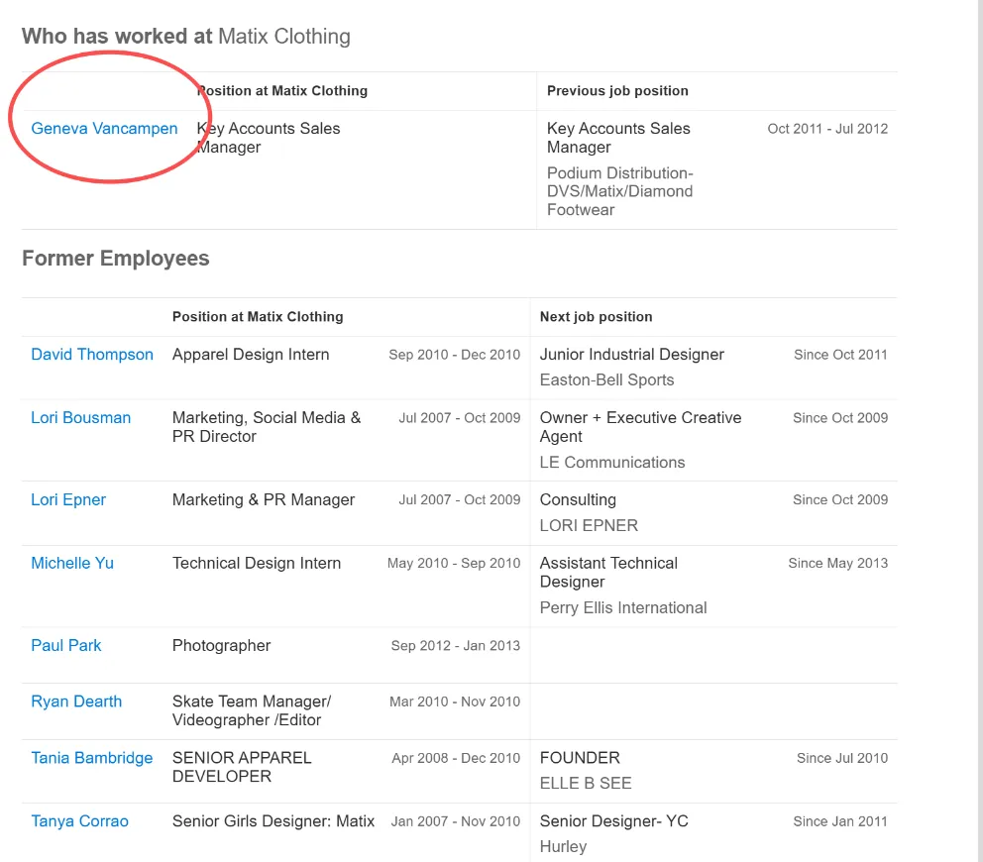Click 'Skate Team Manager/ Videographer /Editor' text
Screen dimensions: 983x862
click(x=252, y=711)
